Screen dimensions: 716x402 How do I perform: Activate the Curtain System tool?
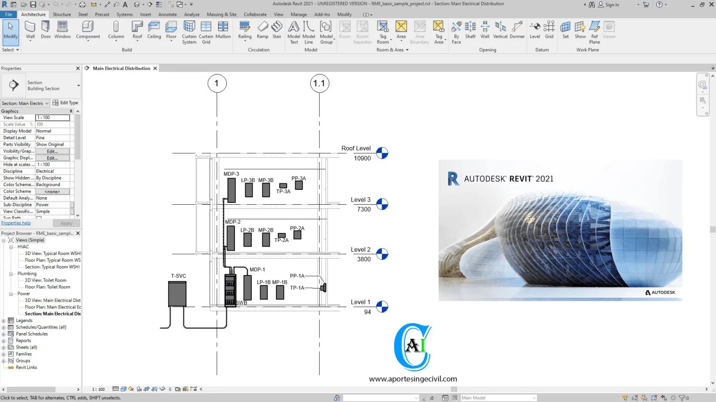(189, 33)
